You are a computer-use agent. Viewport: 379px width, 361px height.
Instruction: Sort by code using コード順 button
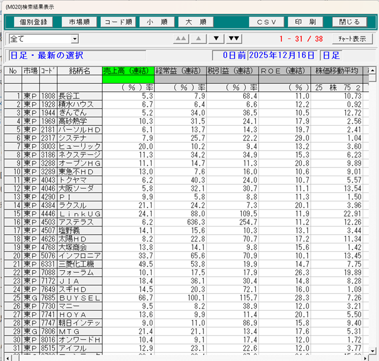click(x=118, y=22)
